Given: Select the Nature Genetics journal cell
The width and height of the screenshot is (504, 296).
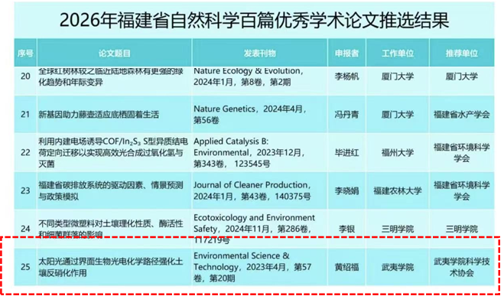Looking at the screenshot, I should [260, 115].
